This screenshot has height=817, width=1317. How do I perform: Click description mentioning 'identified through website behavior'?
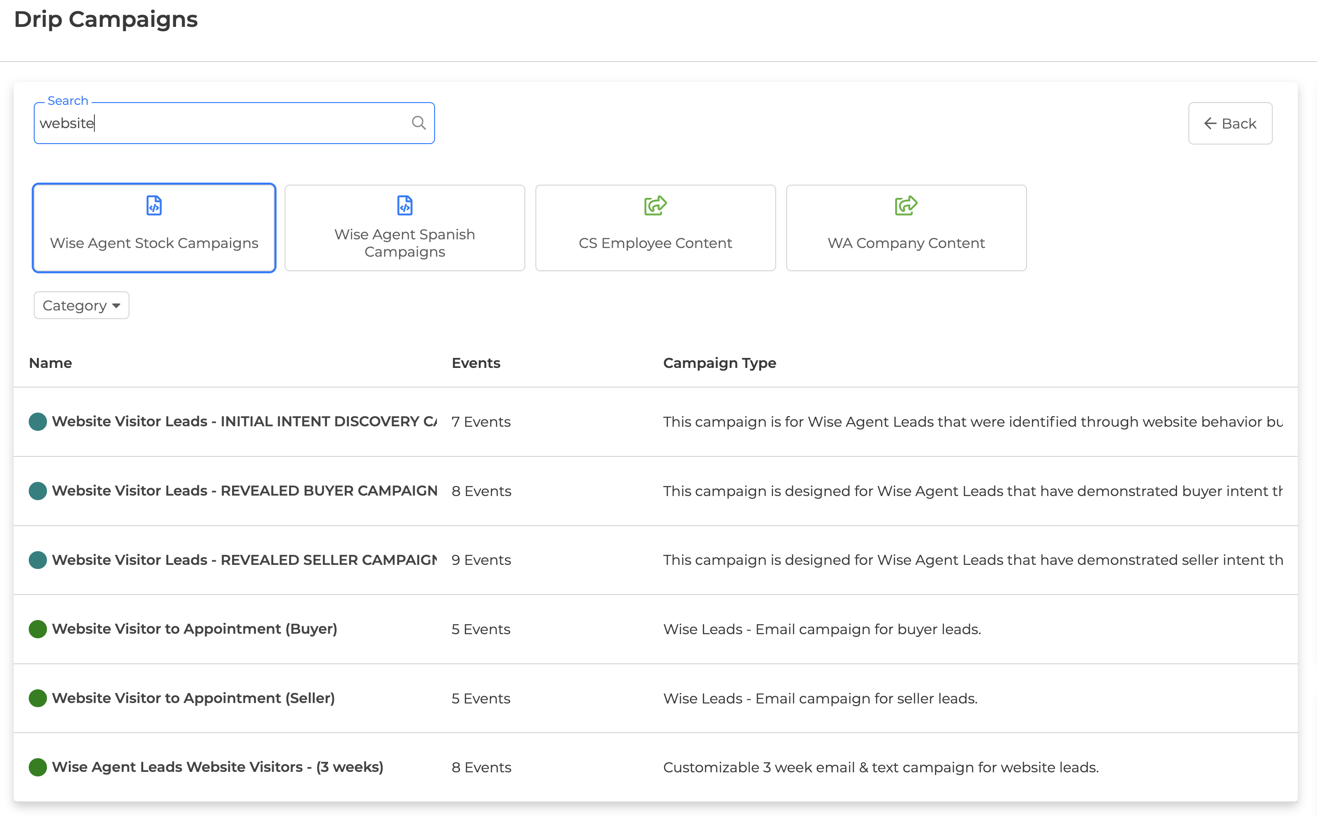click(973, 421)
